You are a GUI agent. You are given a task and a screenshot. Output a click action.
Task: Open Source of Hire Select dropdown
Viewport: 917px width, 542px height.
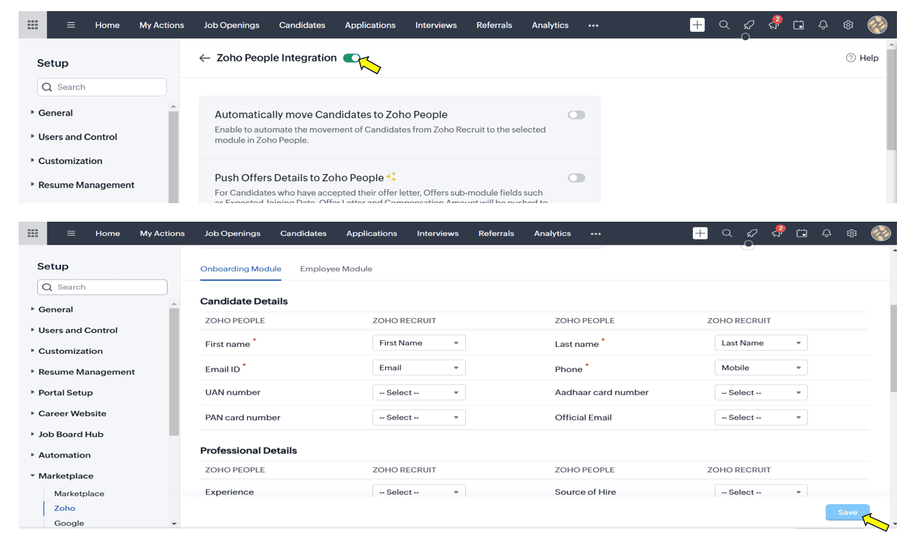(761, 491)
